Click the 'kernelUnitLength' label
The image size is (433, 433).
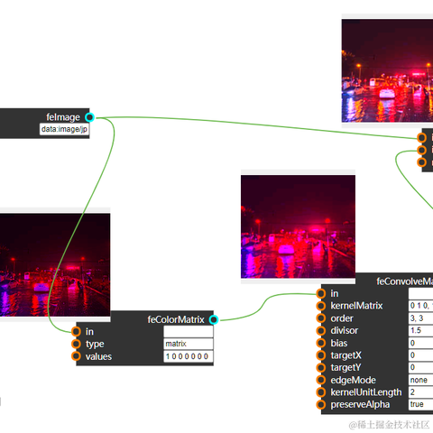click(366, 392)
